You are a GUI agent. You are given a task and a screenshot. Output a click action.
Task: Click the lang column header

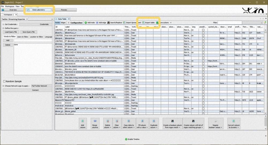tap(195, 27)
